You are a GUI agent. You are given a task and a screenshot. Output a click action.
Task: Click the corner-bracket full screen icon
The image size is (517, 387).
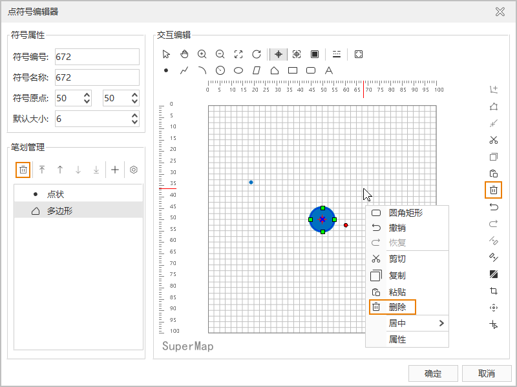click(359, 54)
